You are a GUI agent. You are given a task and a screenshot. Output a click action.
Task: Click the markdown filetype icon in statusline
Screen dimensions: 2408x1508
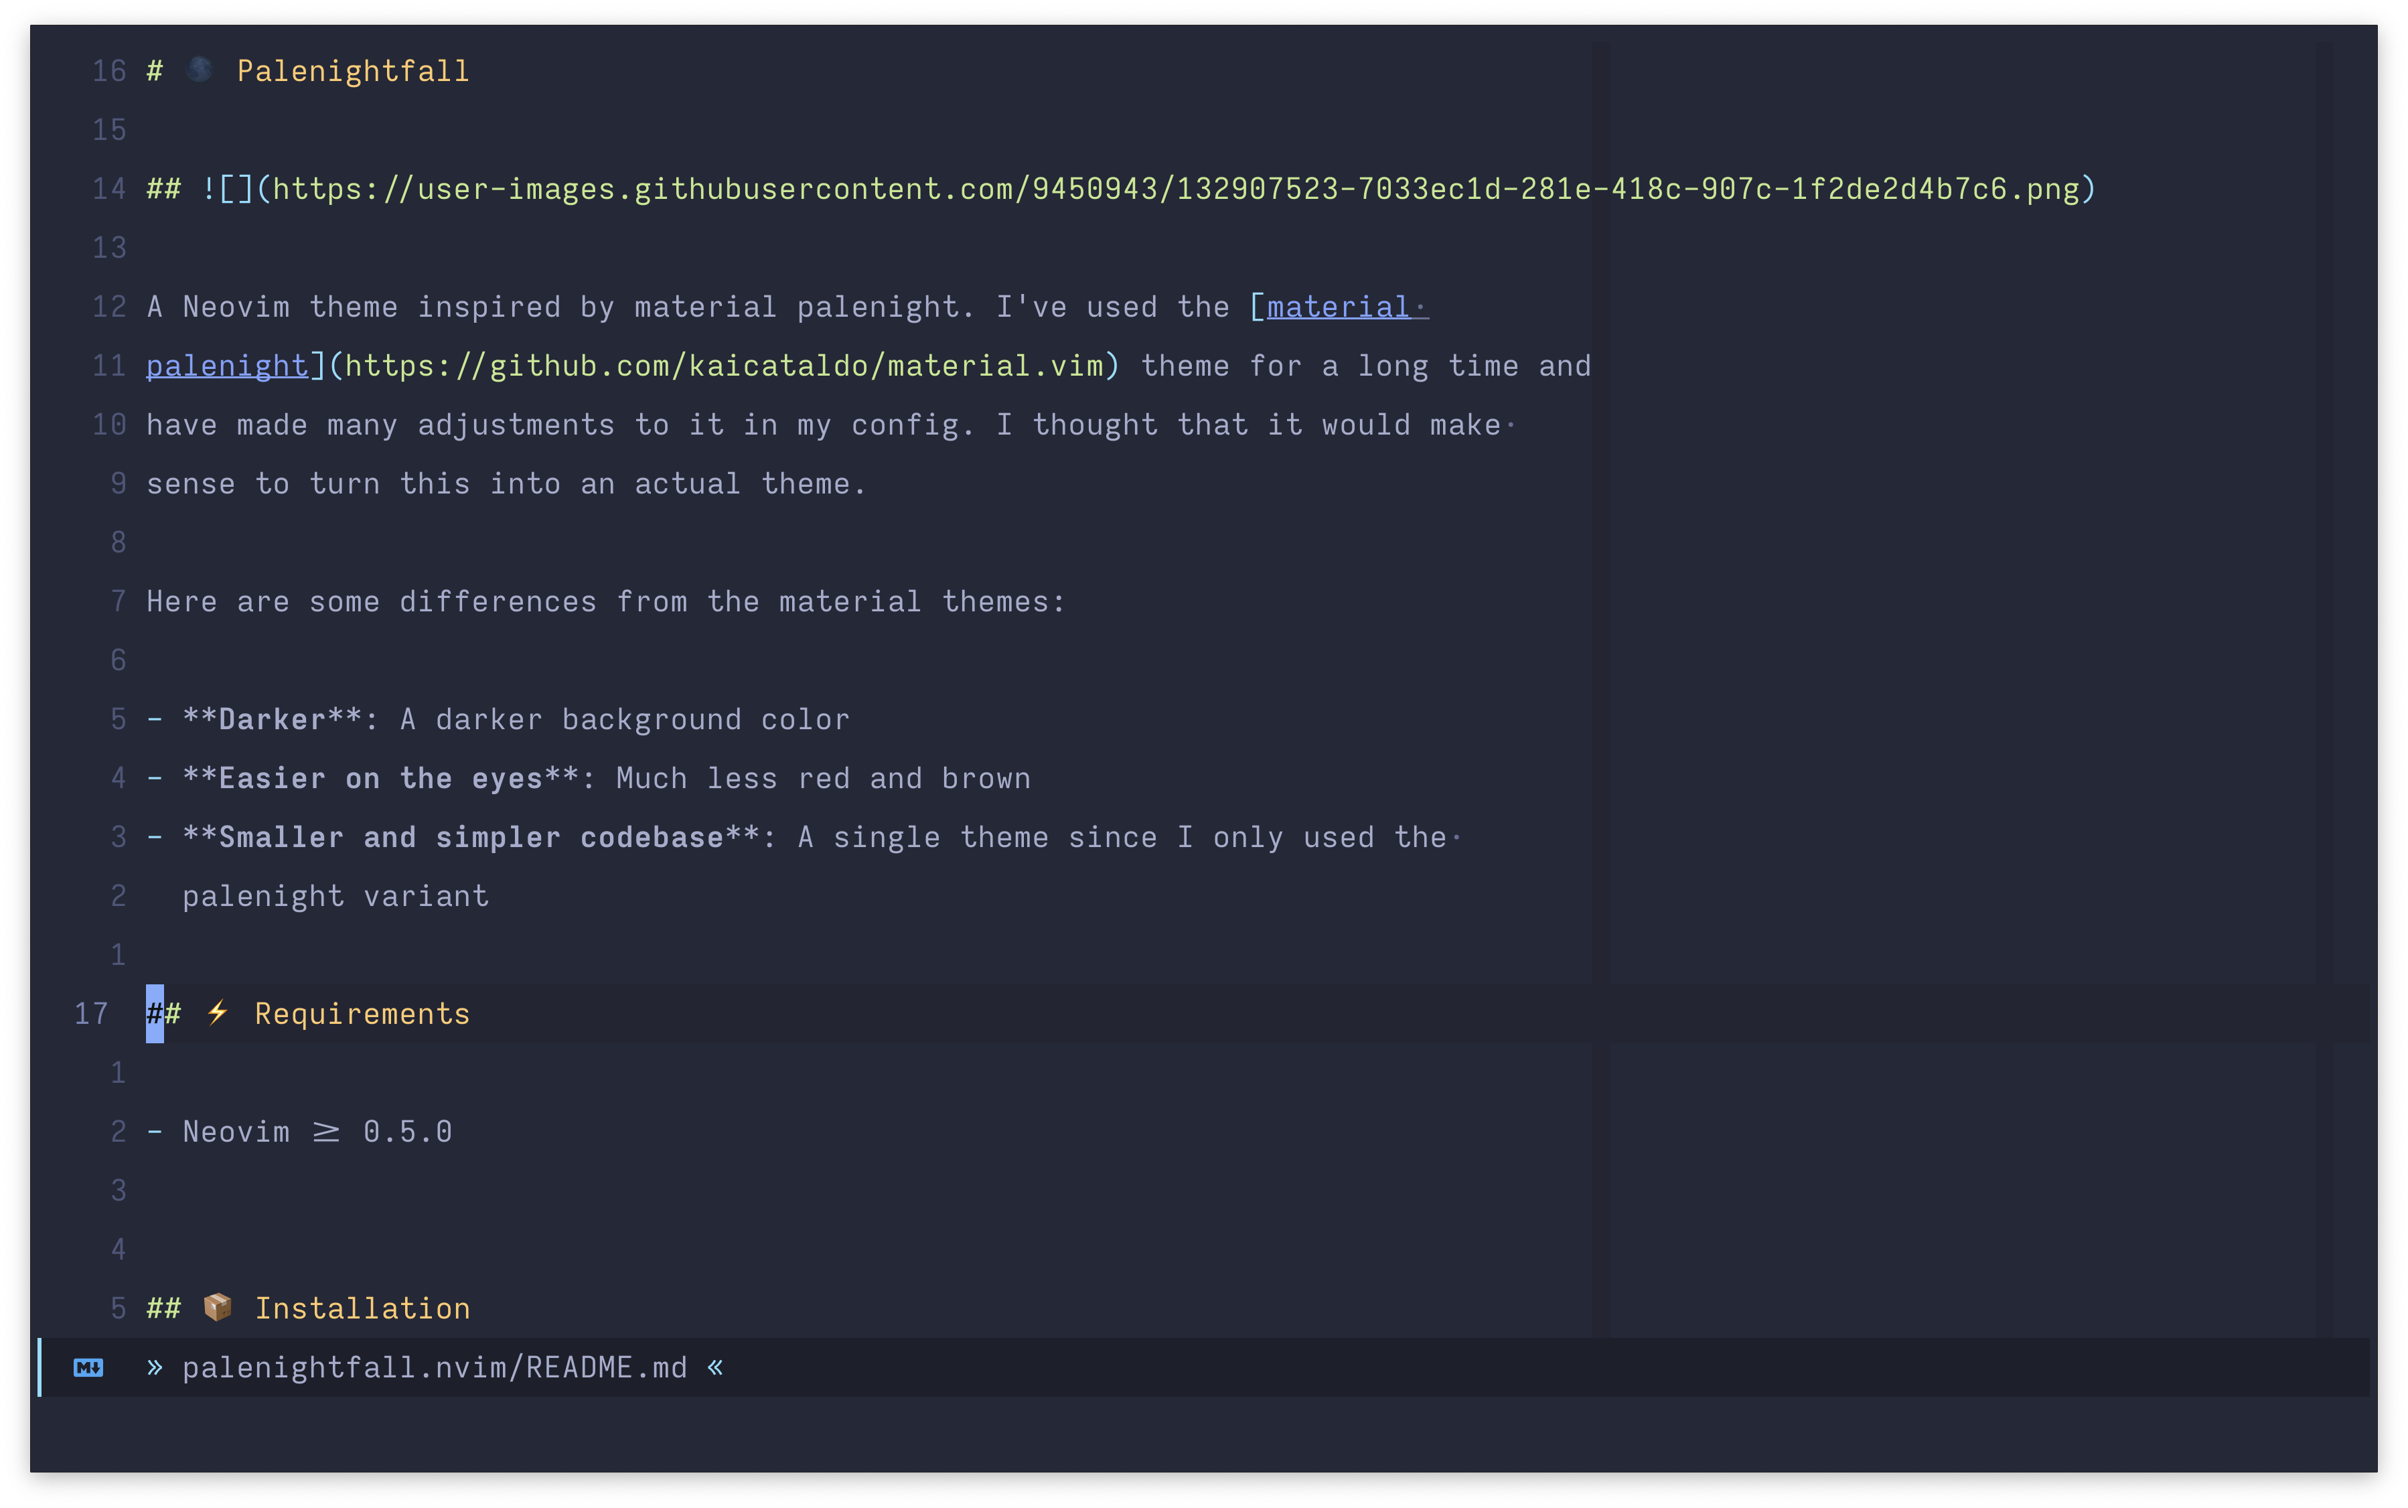point(88,1367)
